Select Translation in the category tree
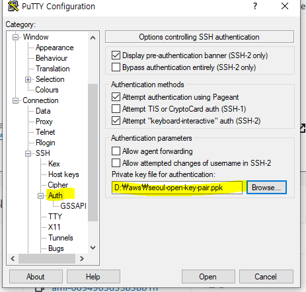This screenshot has height=292, width=306. click(x=53, y=69)
